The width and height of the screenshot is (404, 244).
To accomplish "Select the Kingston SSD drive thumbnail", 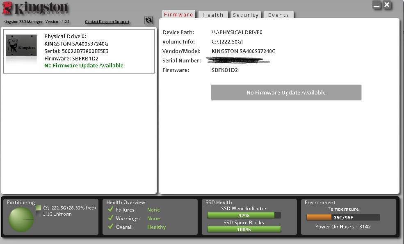I will click(21, 46).
